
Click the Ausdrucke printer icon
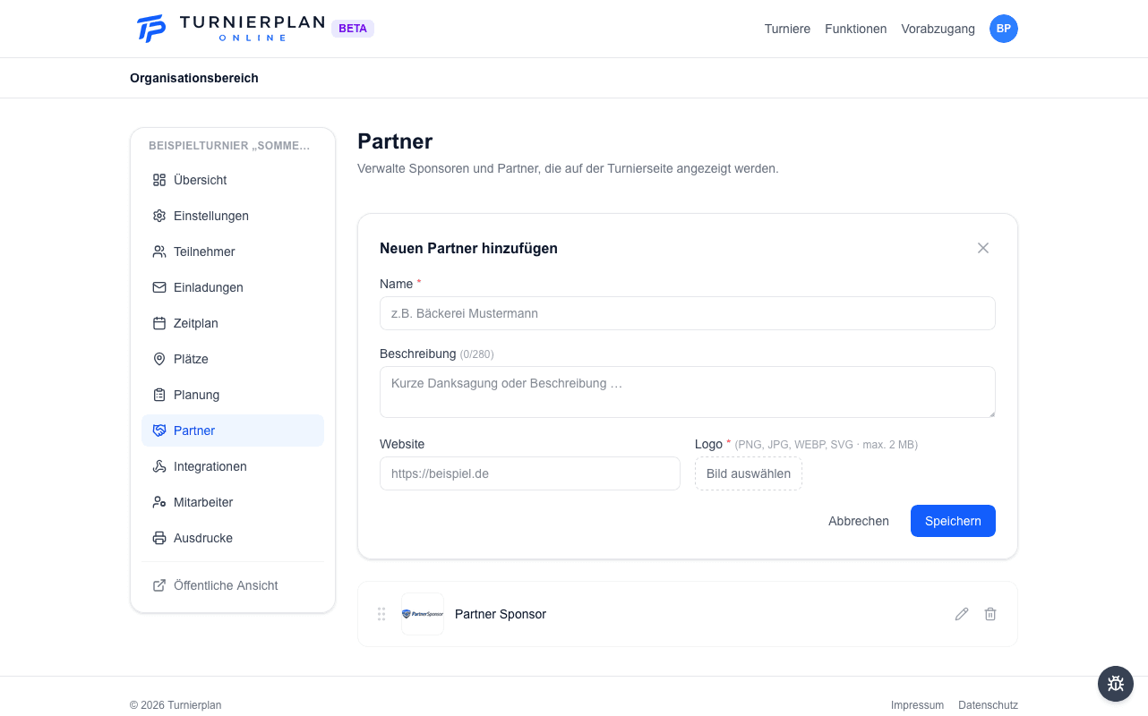click(x=159, y=538)
